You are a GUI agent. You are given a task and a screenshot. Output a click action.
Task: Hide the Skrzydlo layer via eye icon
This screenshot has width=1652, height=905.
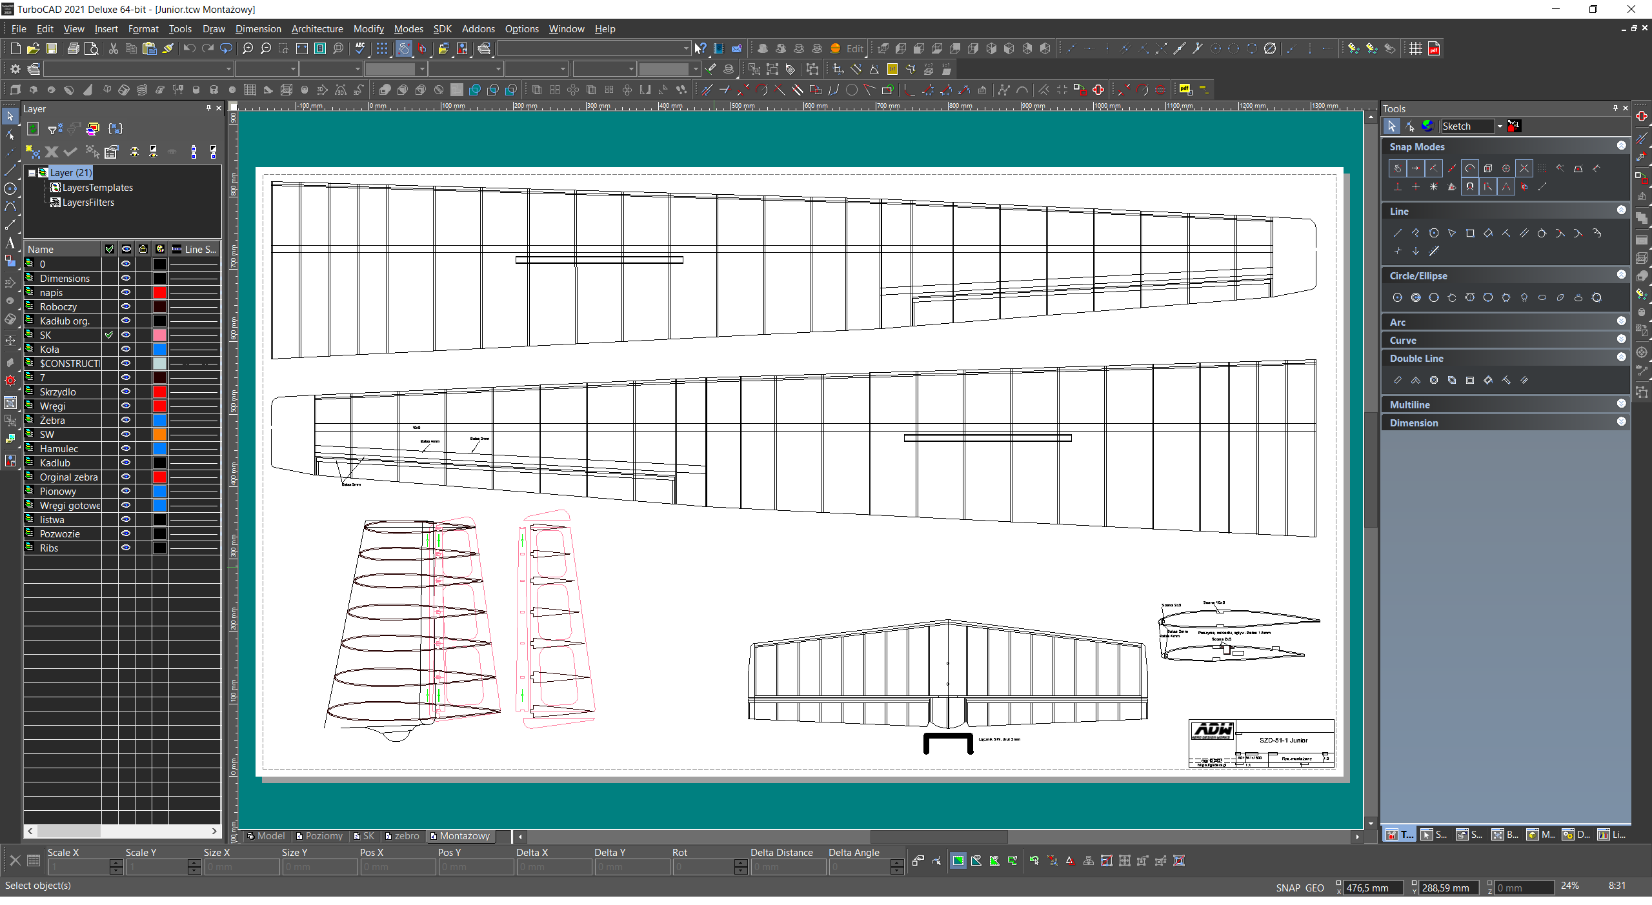point(126,392)
